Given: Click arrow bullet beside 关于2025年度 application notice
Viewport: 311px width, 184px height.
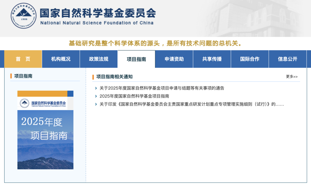Looking at the screenshot, I should pos(96,88).
